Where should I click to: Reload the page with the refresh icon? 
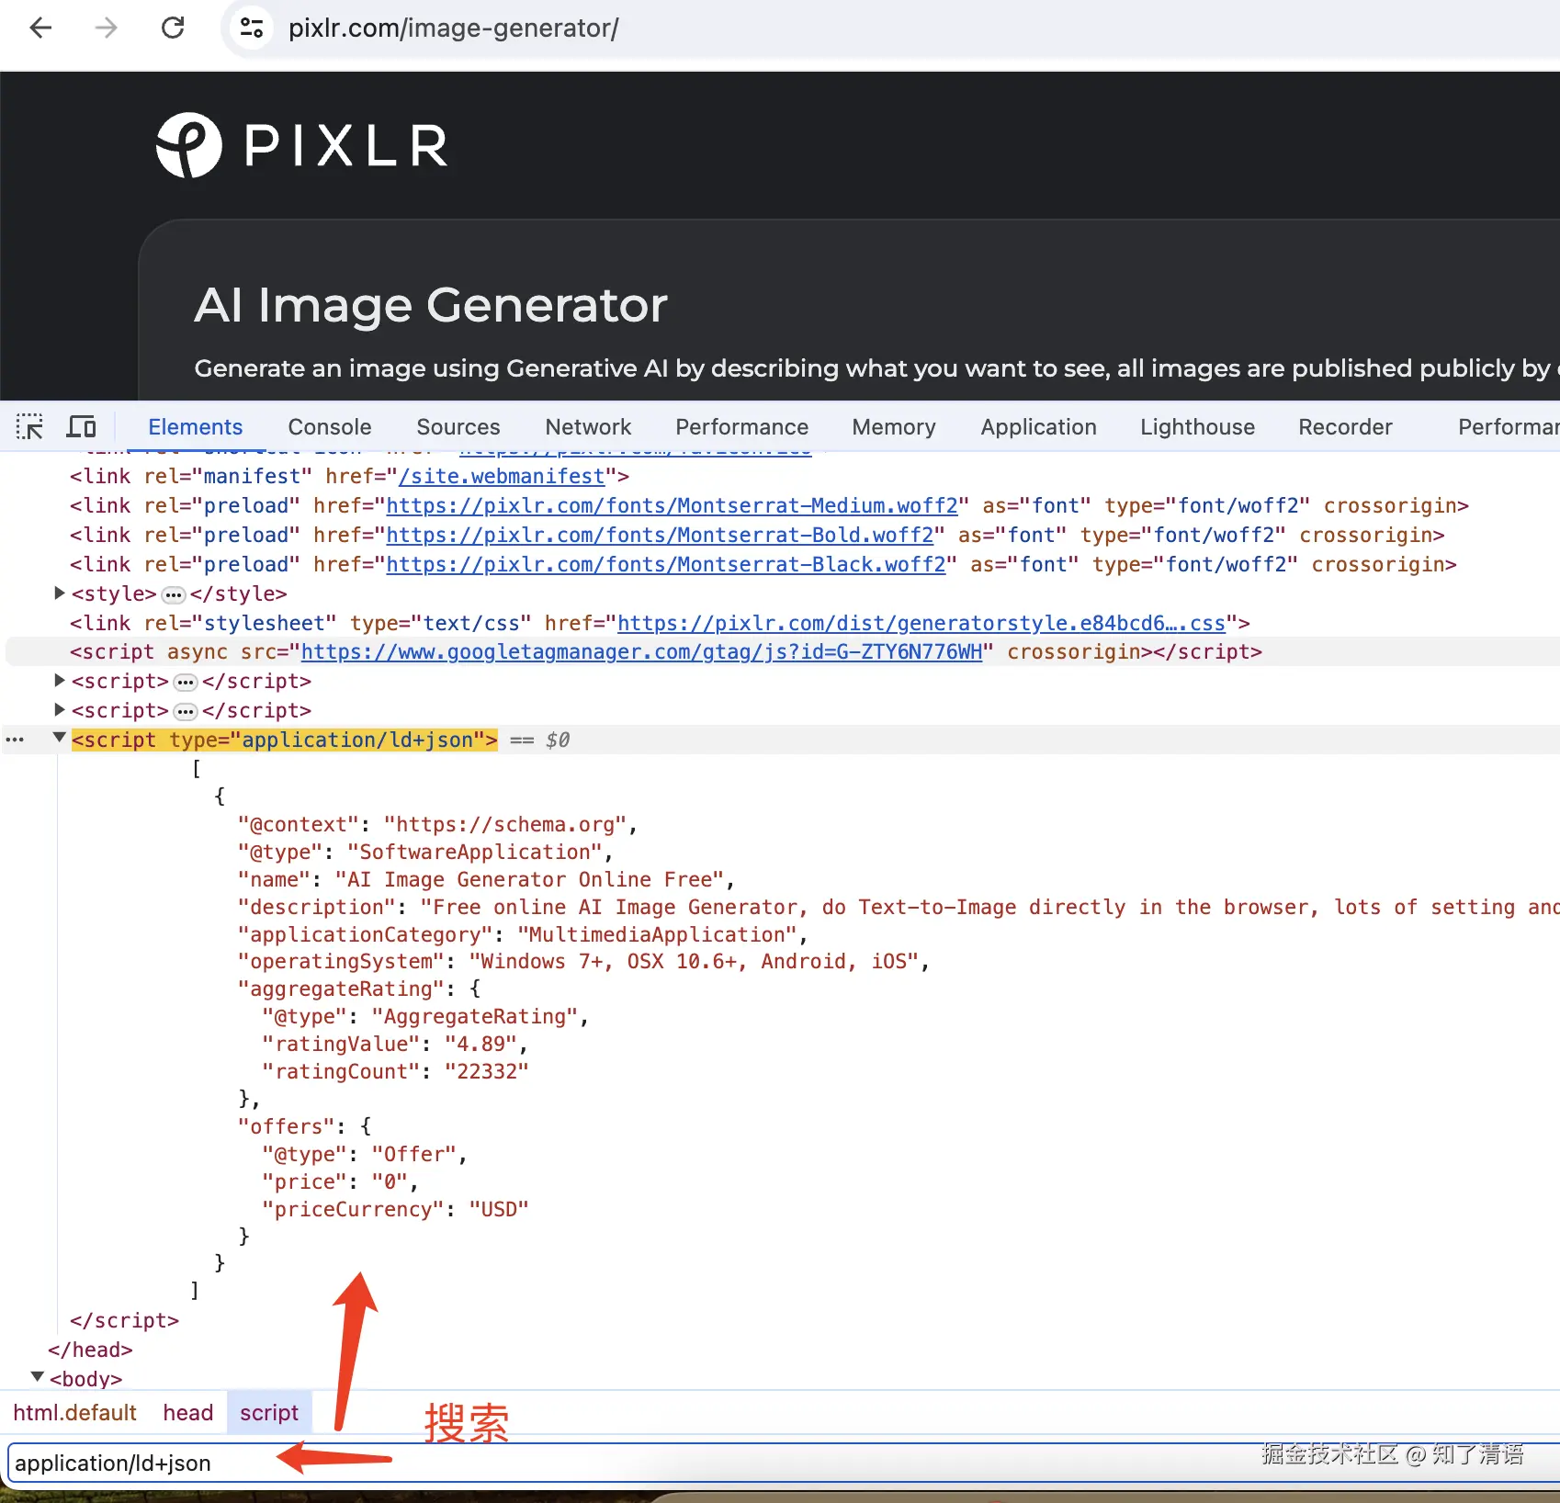point(173,28)
